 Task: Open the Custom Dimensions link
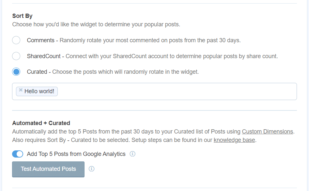coord(268,132)
